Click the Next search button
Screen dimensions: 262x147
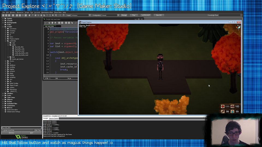(x=32, y=133)
